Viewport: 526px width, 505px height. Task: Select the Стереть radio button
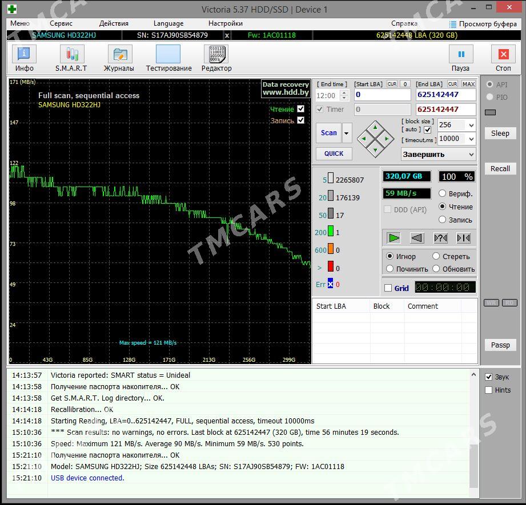(436, 256)
